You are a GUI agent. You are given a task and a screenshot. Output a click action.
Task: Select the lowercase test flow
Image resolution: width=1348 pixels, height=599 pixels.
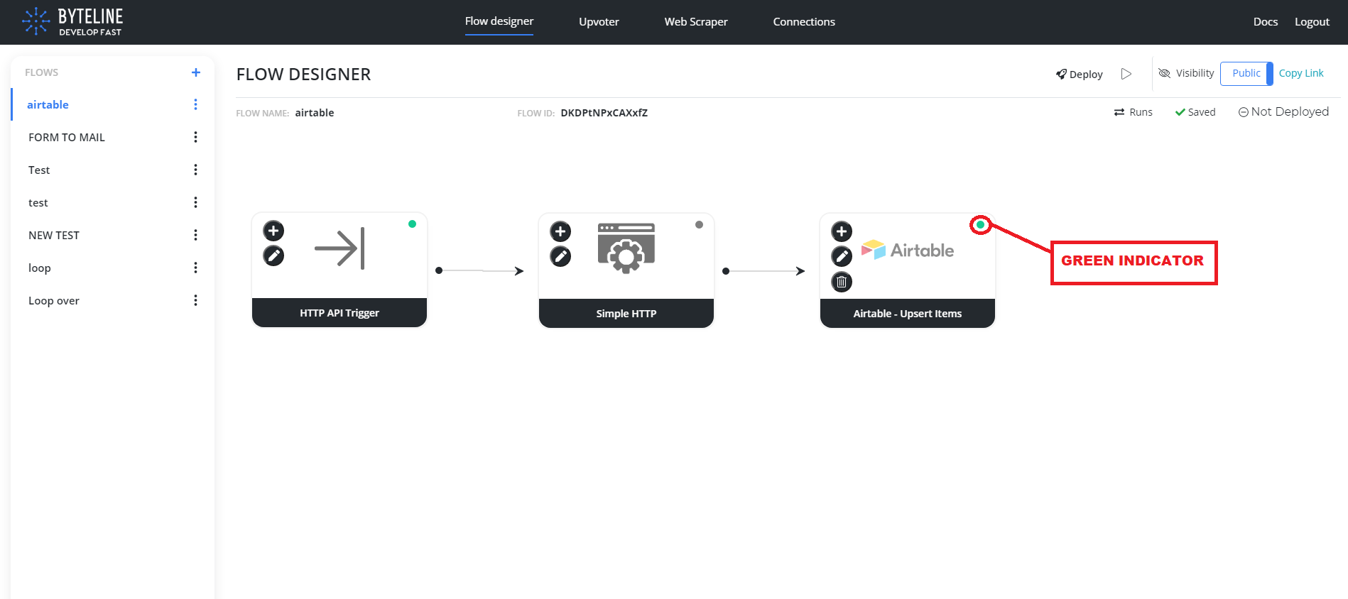(38, 202)
